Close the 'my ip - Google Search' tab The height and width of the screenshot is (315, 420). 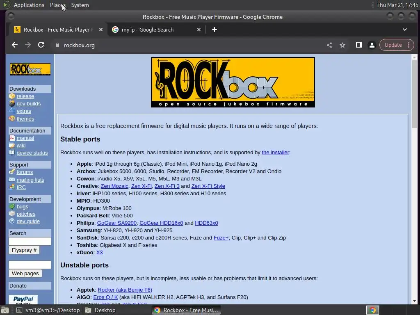[x=199, y=30]
